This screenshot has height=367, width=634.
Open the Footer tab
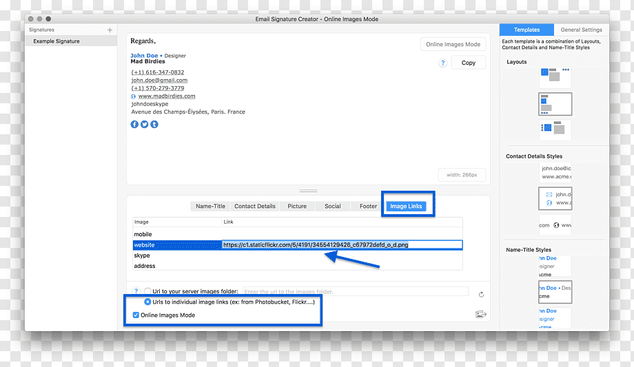tap(368, 206)
